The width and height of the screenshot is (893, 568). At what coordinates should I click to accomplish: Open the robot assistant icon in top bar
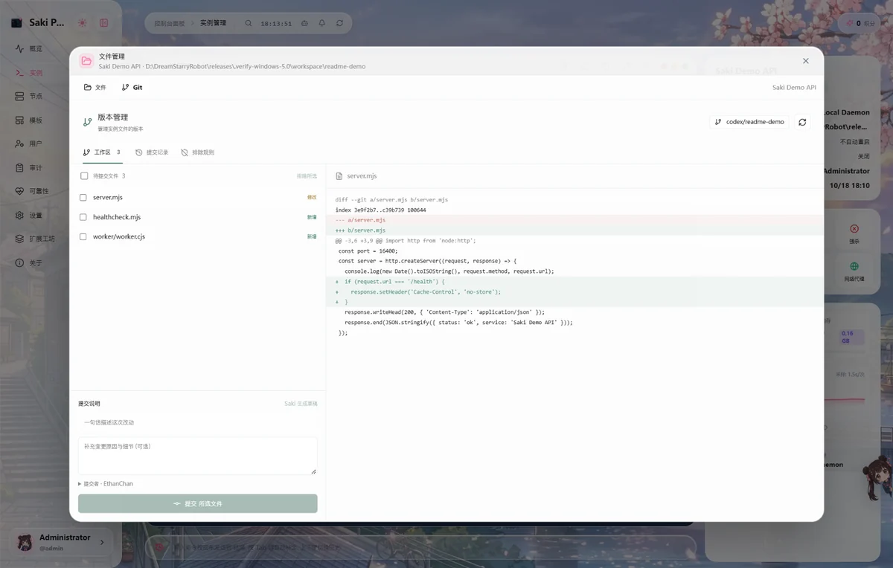tap(304, 23)
